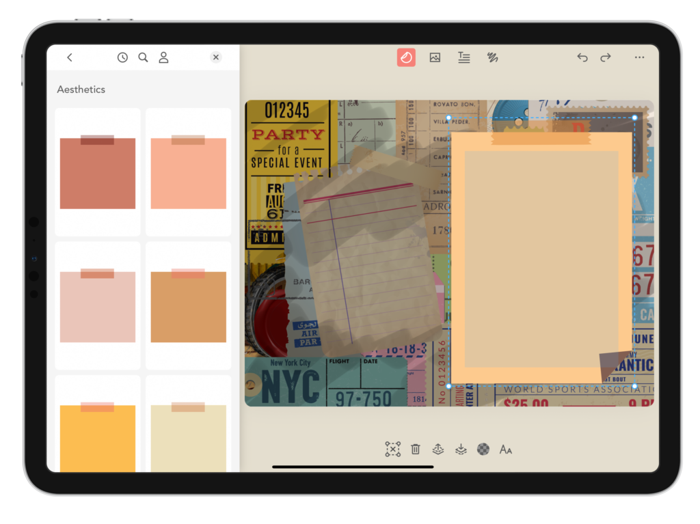Screen dimensions: 700x524
Task: Click the deselect selection icon
Action: coord(393,450)
